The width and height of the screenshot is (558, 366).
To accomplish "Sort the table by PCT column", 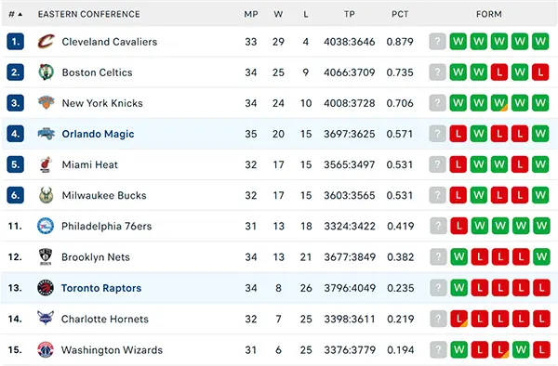I will tap(400, 14).
